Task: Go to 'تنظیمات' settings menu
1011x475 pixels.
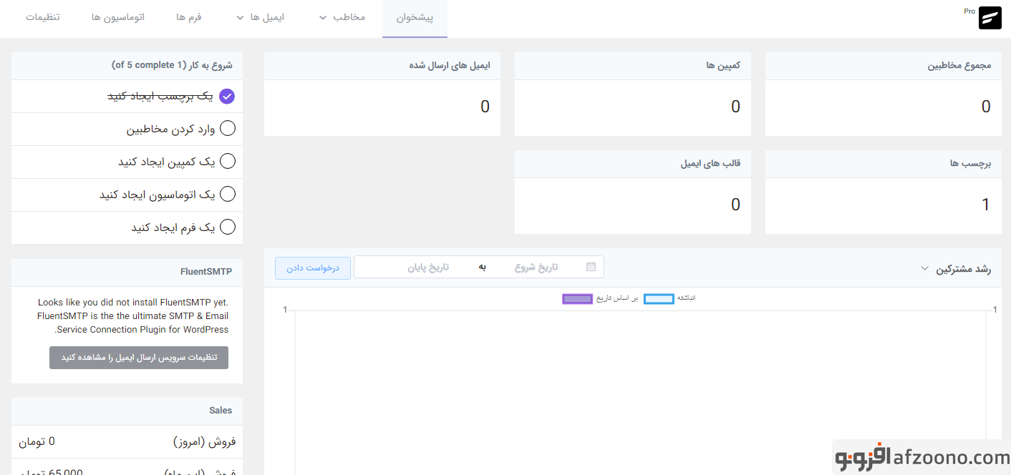Action: click(x=43, y=17)
